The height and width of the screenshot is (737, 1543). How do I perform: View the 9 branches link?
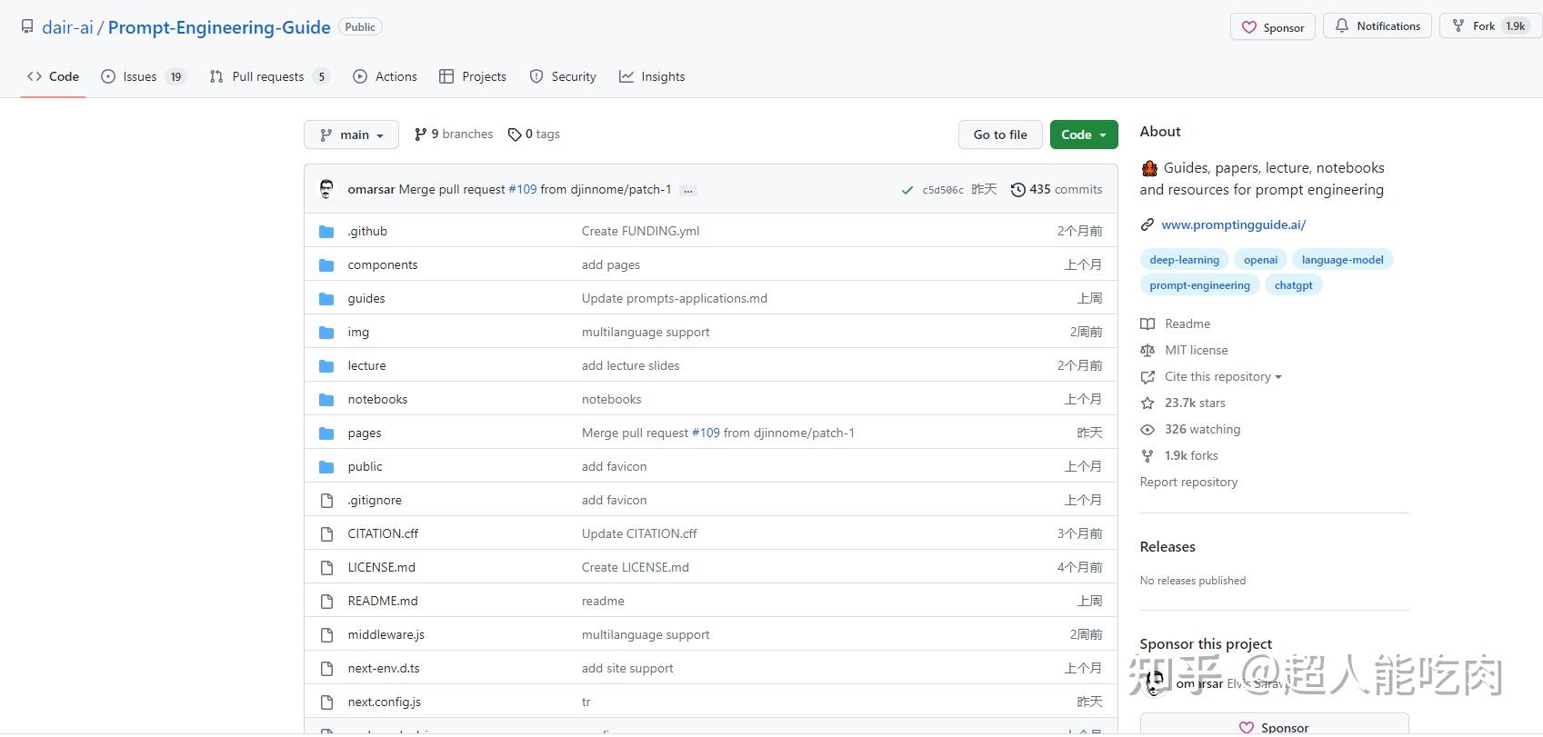coord(454,134)
